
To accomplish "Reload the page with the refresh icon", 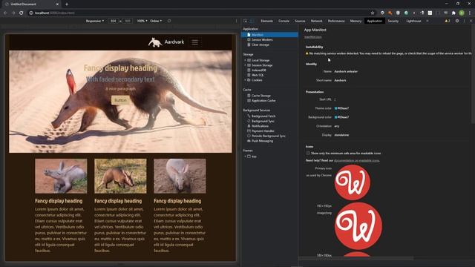I will pos(22,13).
